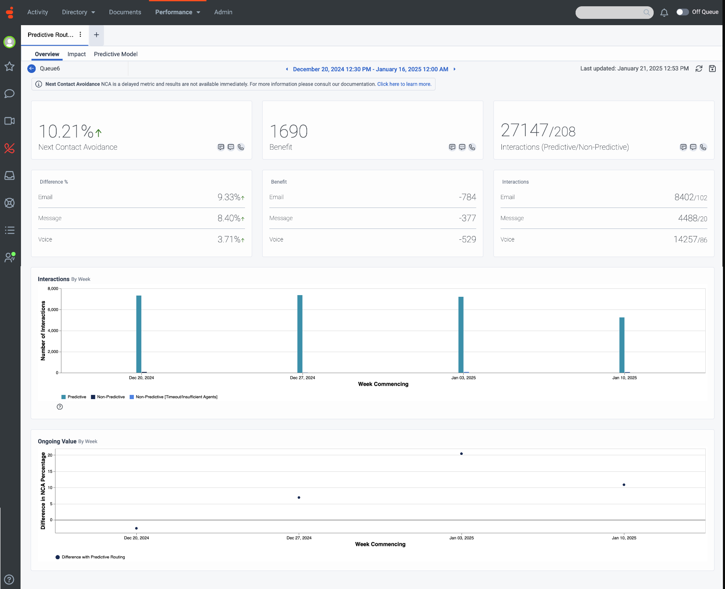The height and width of the screenshot is (589, 725).
Task: Add a new tab with plus button
Action: click(x=96, y=35)
